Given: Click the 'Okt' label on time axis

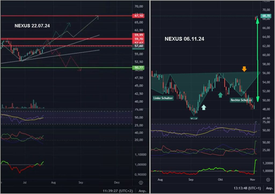Looking at the screenshot, I should point(220,180).
